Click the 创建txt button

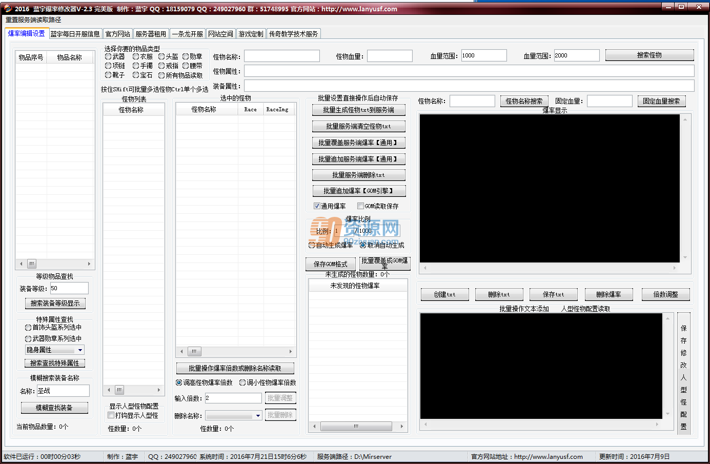coord(444,294)
